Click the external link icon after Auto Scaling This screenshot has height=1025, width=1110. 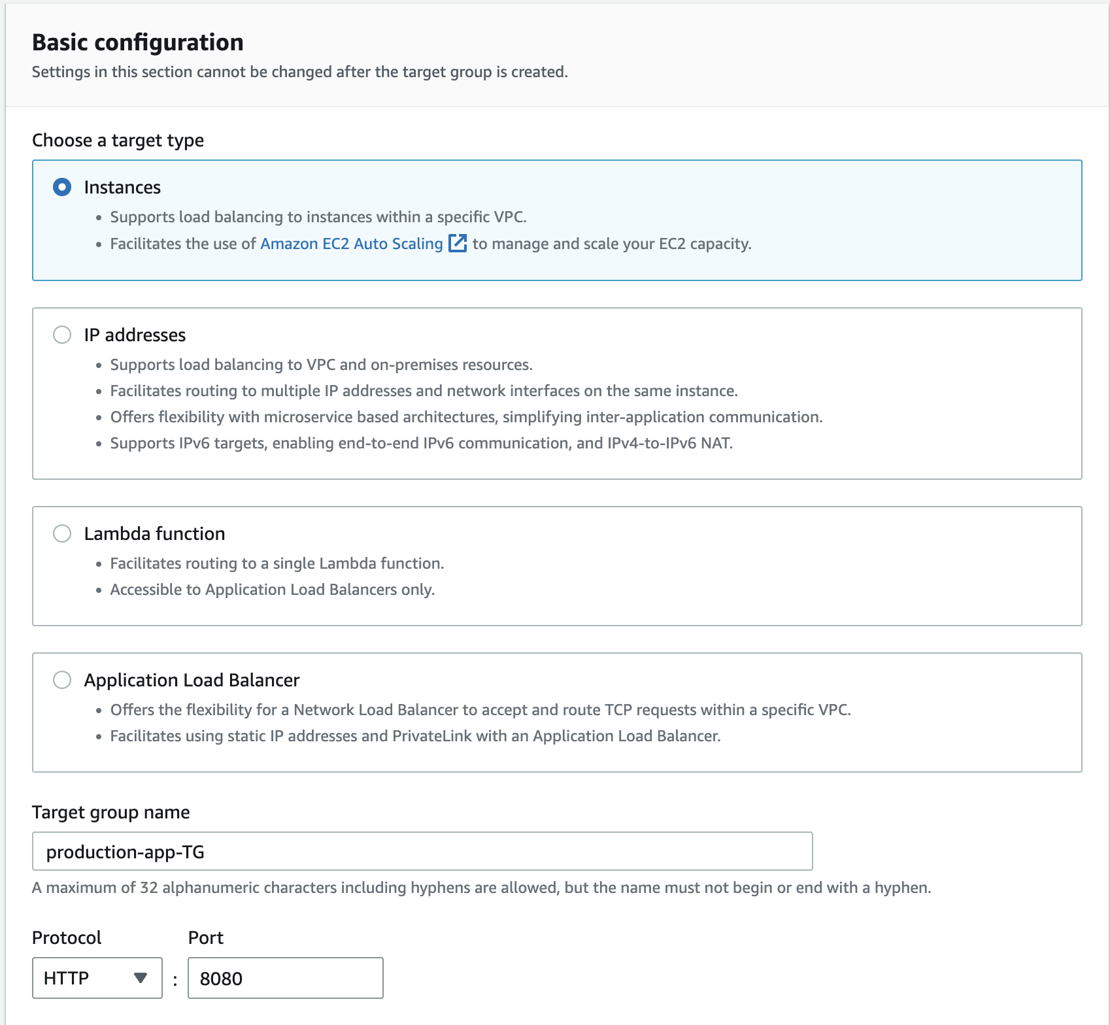[x=458, y=243]
